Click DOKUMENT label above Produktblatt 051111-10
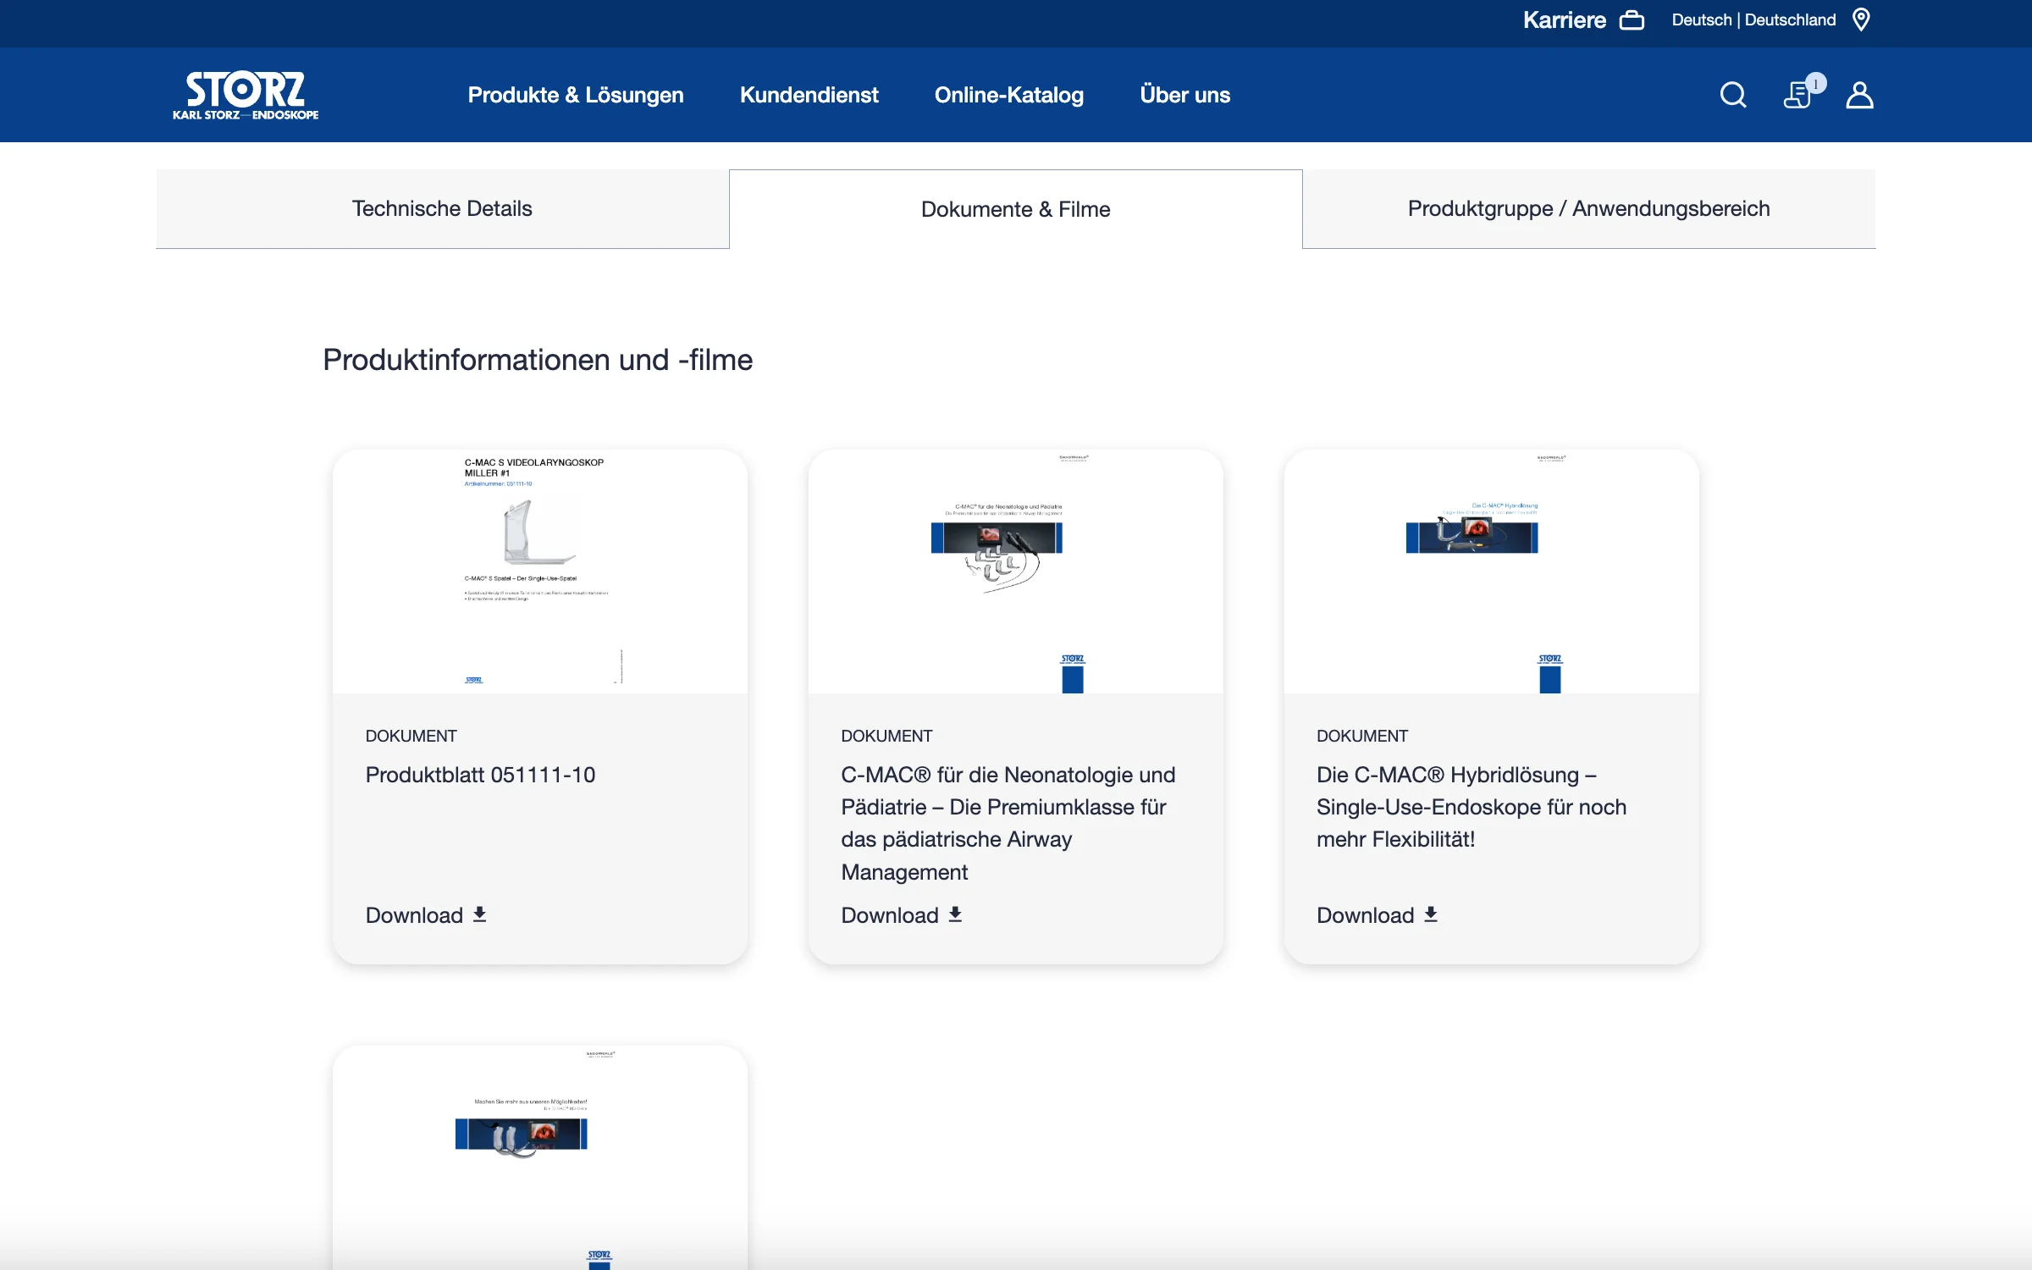 (411, 736)
